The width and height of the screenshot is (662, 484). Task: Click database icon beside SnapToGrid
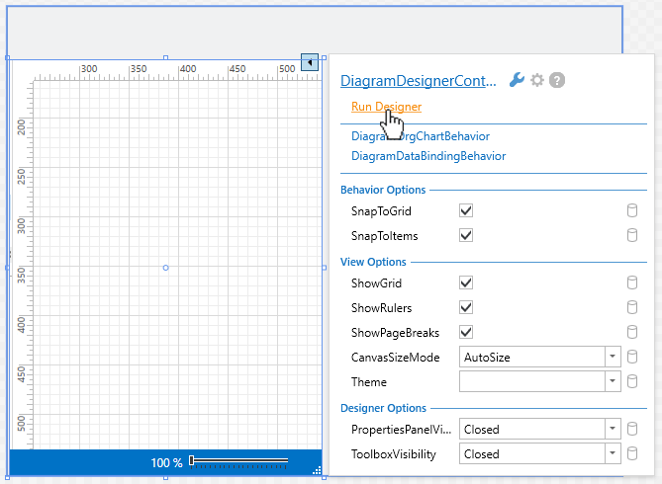[x=631, y=211]
